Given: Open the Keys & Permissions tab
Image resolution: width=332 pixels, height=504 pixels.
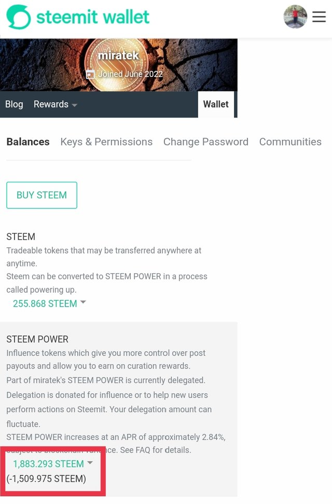Looking at the screenshot, I should 106,142.
